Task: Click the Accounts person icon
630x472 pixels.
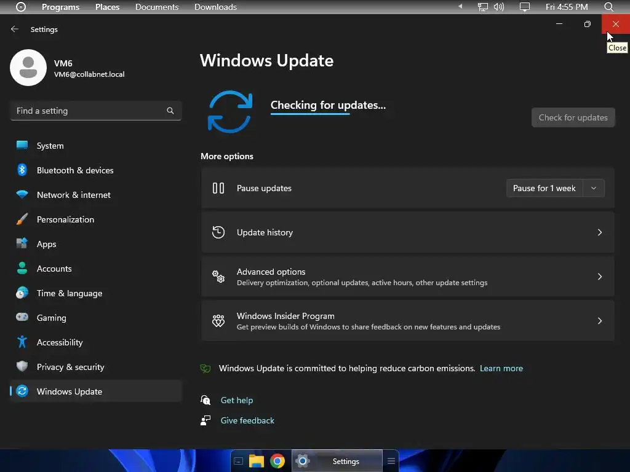Action: tap(22, 268)
